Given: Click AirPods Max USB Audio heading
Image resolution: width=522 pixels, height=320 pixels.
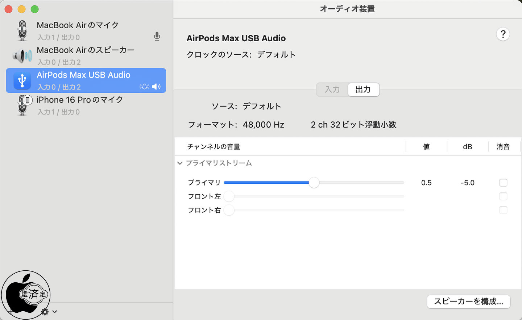Looking at the screenshot, I should pos(236,38).
